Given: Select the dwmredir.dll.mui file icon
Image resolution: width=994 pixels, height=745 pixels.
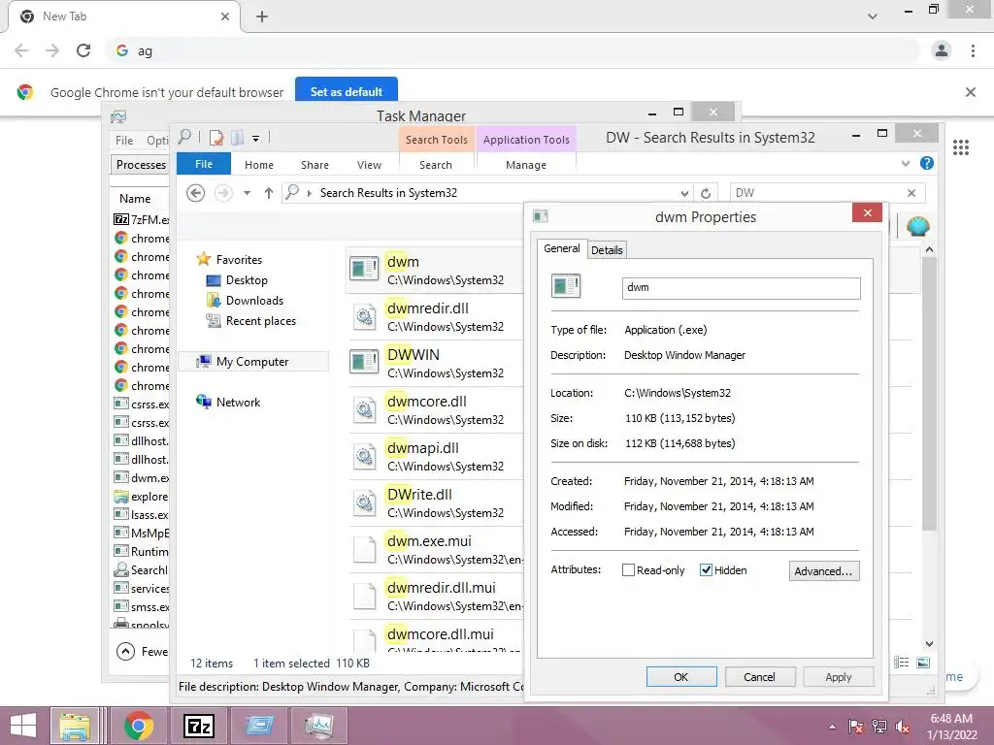Looking at the screenshot, I should coord(365,596).
